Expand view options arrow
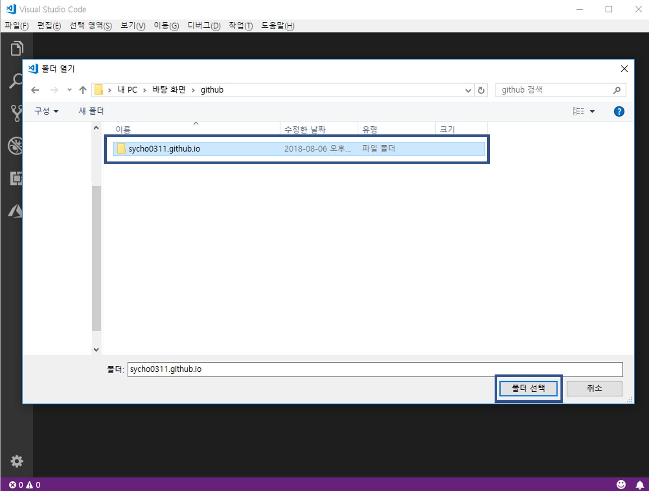 (592, 111)
